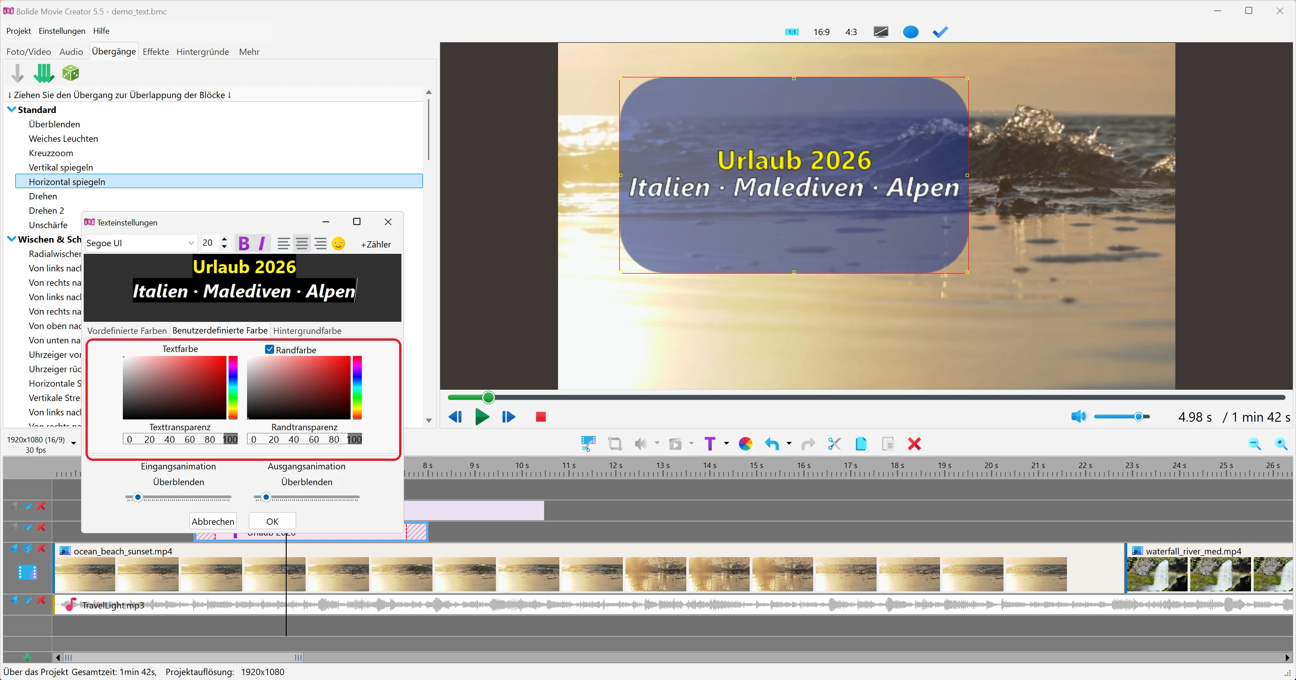Click the monitor fullscreen preview icon
Image resolution: width=1296 pixels, height=680 pixels.
[x=881, y=32]
